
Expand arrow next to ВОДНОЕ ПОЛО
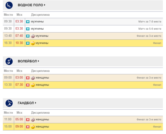click(45, 5)
